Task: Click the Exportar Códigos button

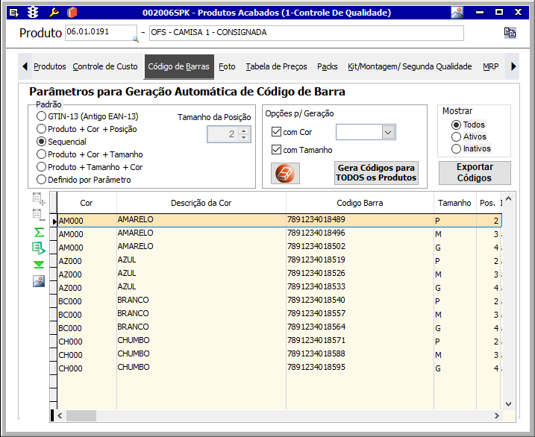Action: tap(475, 173)
